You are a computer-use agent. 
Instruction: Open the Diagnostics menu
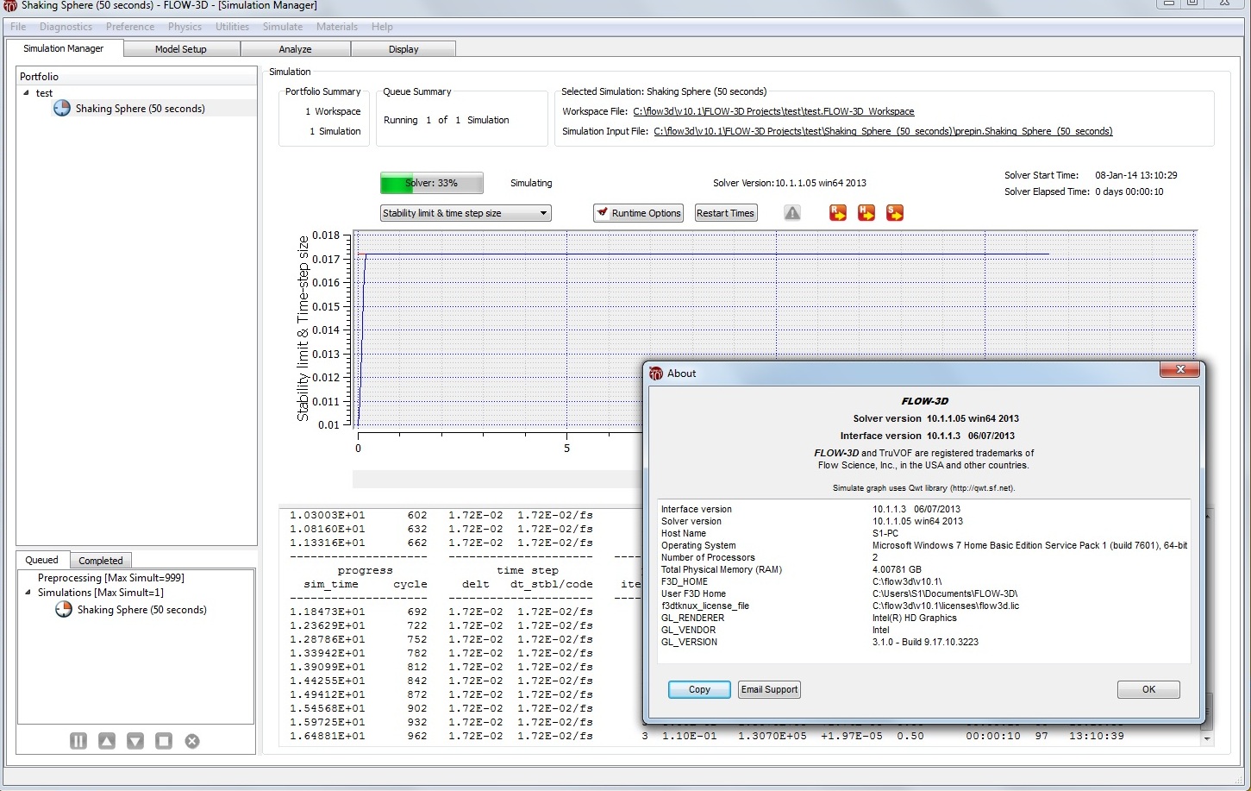(66, 27)
